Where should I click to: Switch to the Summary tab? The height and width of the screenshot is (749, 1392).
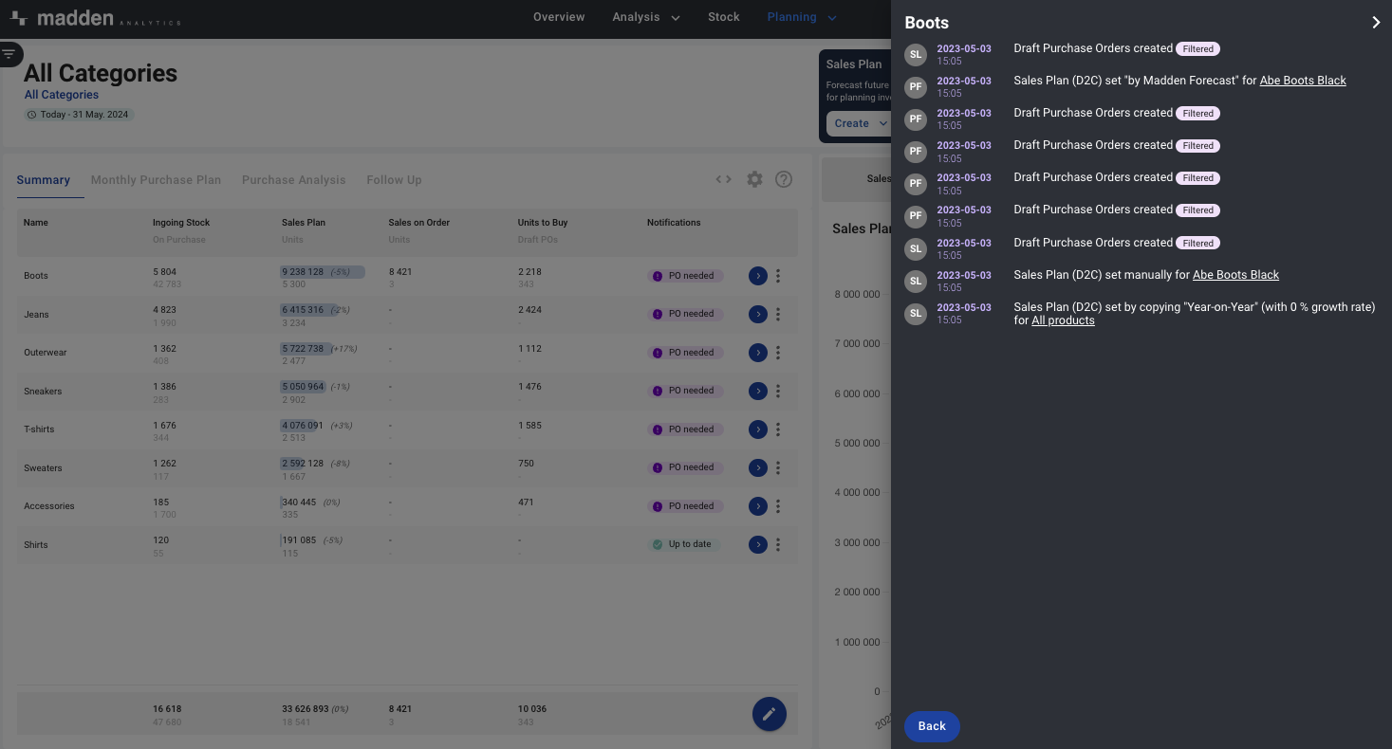click(x=44, y=180)
